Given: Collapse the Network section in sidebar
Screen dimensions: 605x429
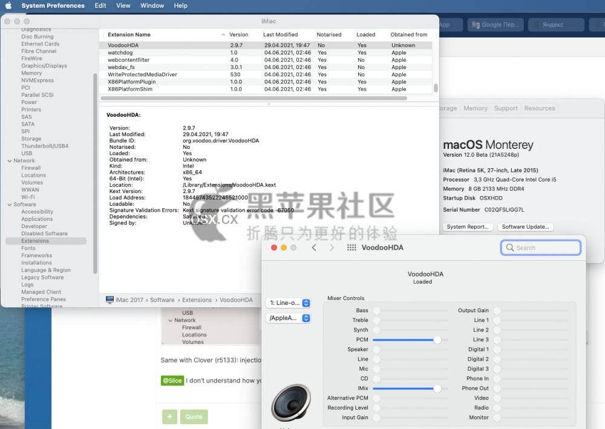Looking at the screenshot, I should 9,161.
